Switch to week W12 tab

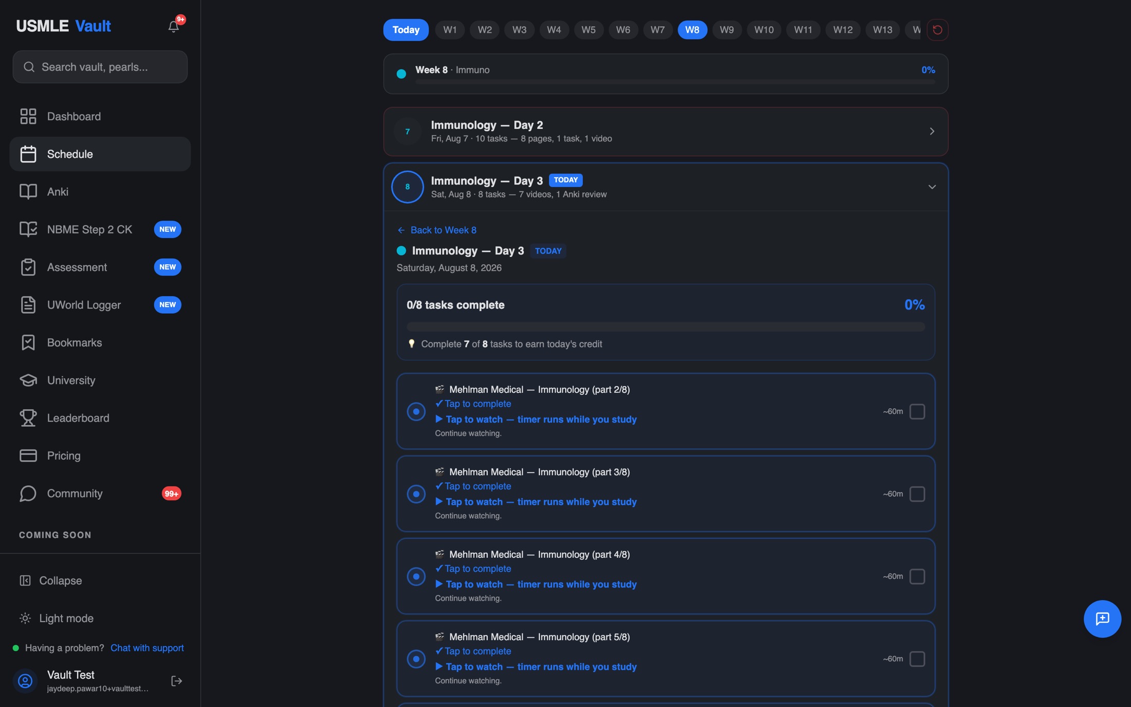(x=843, y=30)
